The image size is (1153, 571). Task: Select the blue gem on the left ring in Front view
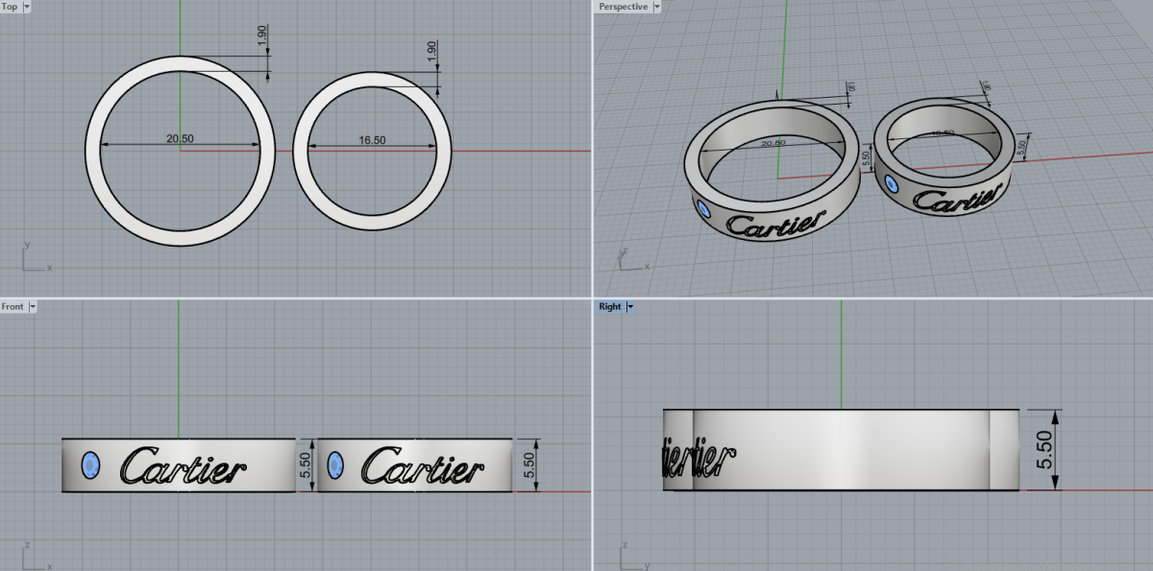point(90,465)
